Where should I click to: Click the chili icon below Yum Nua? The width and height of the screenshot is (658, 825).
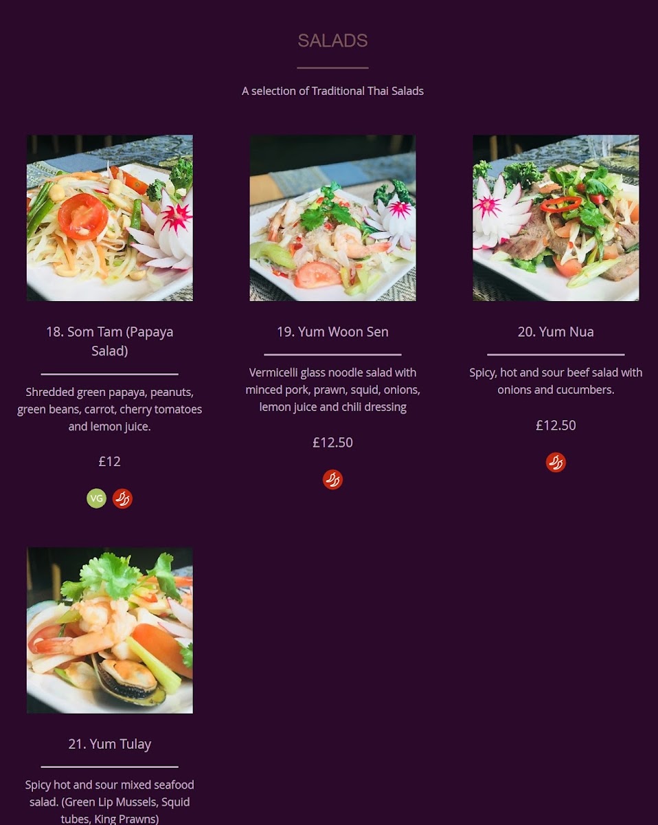tap(556, 462)
